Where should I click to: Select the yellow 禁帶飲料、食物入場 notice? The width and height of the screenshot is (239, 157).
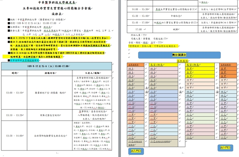tap(154, 46)
